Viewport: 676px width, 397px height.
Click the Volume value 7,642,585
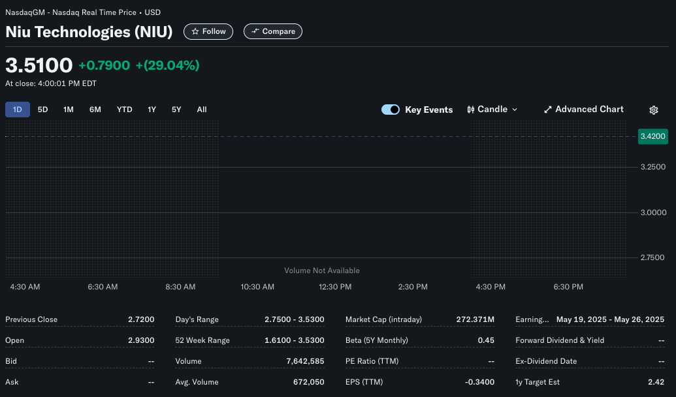pyautogui.click(x=305, y=361)
